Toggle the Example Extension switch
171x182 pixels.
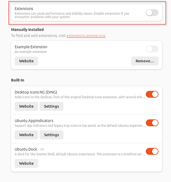pos(152,49)
